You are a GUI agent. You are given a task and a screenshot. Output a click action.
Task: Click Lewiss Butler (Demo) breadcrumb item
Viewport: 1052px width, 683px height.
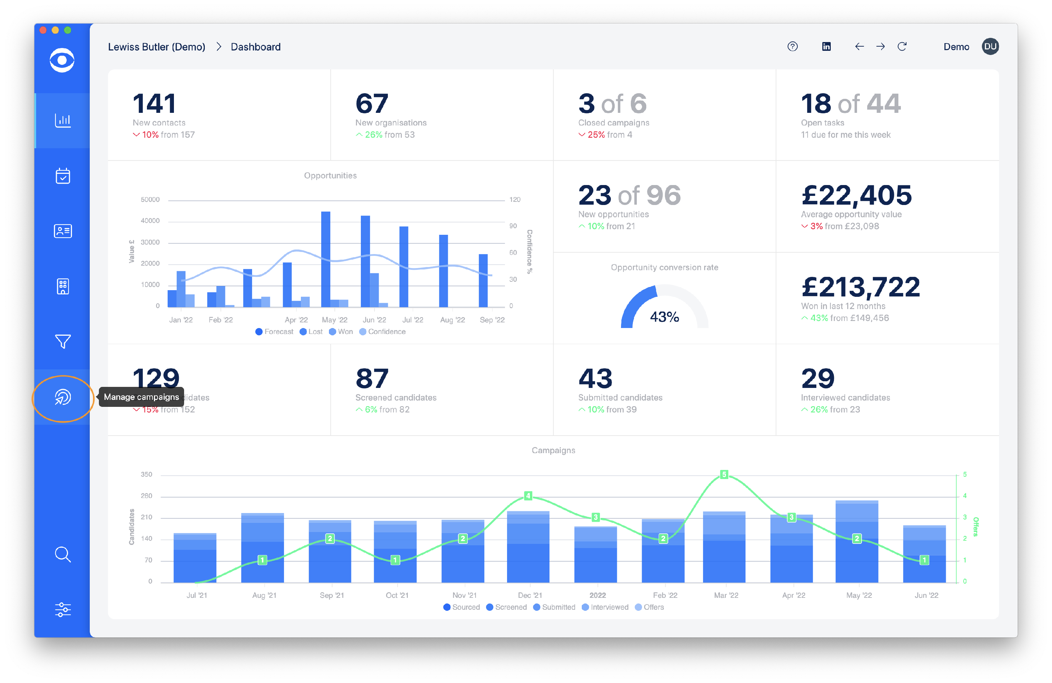(x=156, y=46)
